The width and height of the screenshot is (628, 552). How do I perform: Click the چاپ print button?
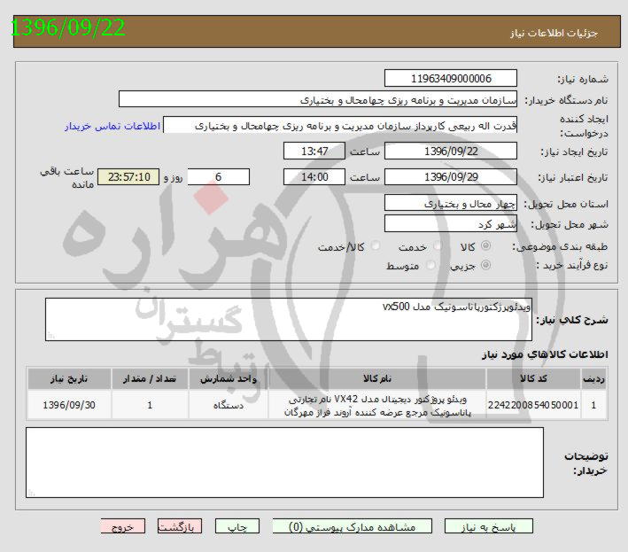(x=237, y=526)
